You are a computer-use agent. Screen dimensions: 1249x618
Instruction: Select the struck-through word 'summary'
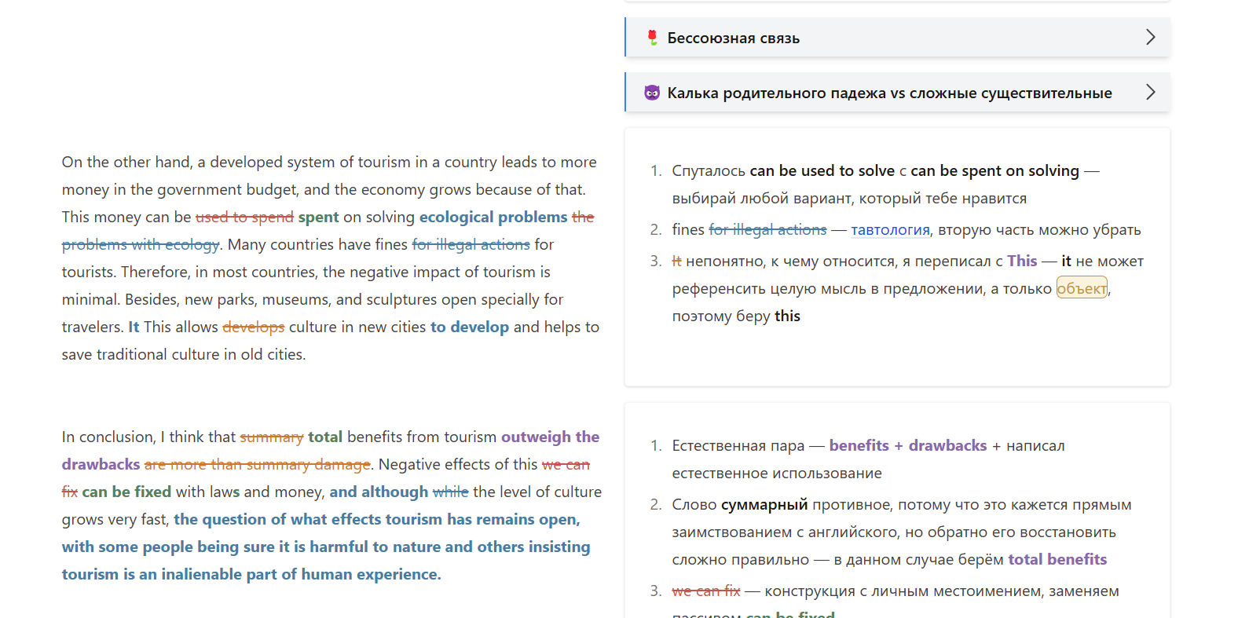click(271, 437)
